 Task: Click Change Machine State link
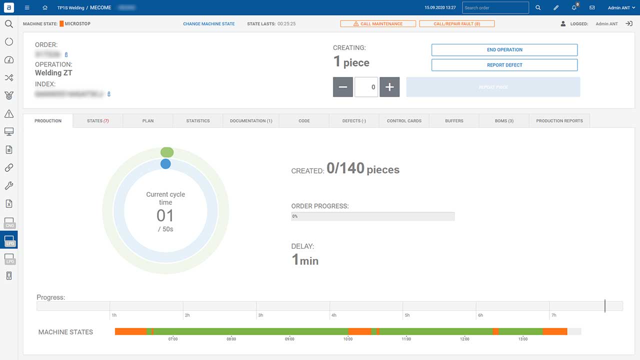coord(208,24)
